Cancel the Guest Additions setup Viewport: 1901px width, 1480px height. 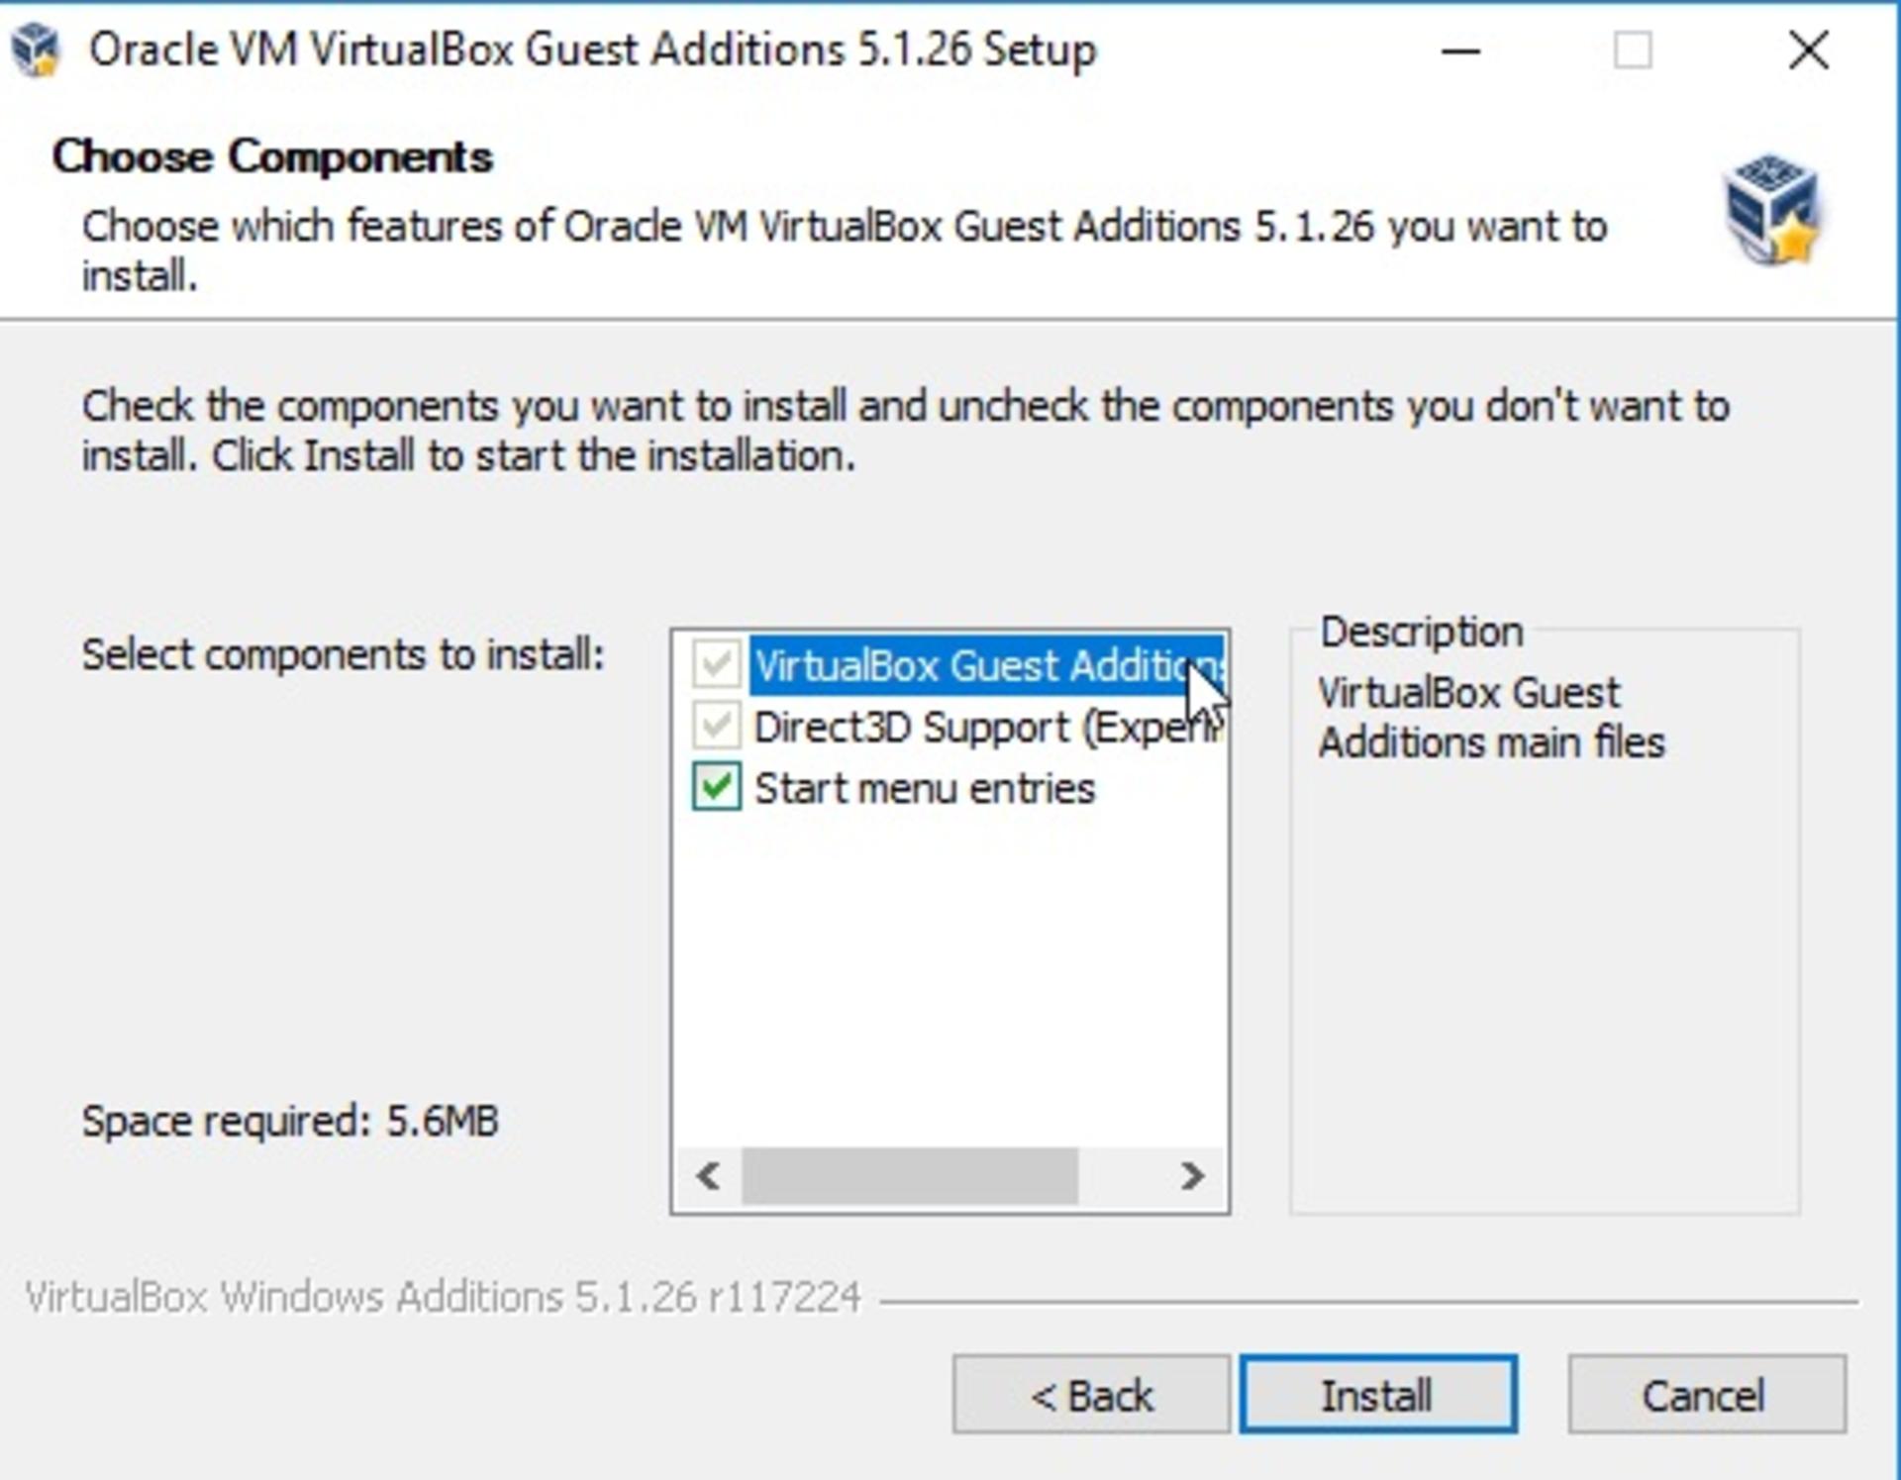tap(1706, 1394)
